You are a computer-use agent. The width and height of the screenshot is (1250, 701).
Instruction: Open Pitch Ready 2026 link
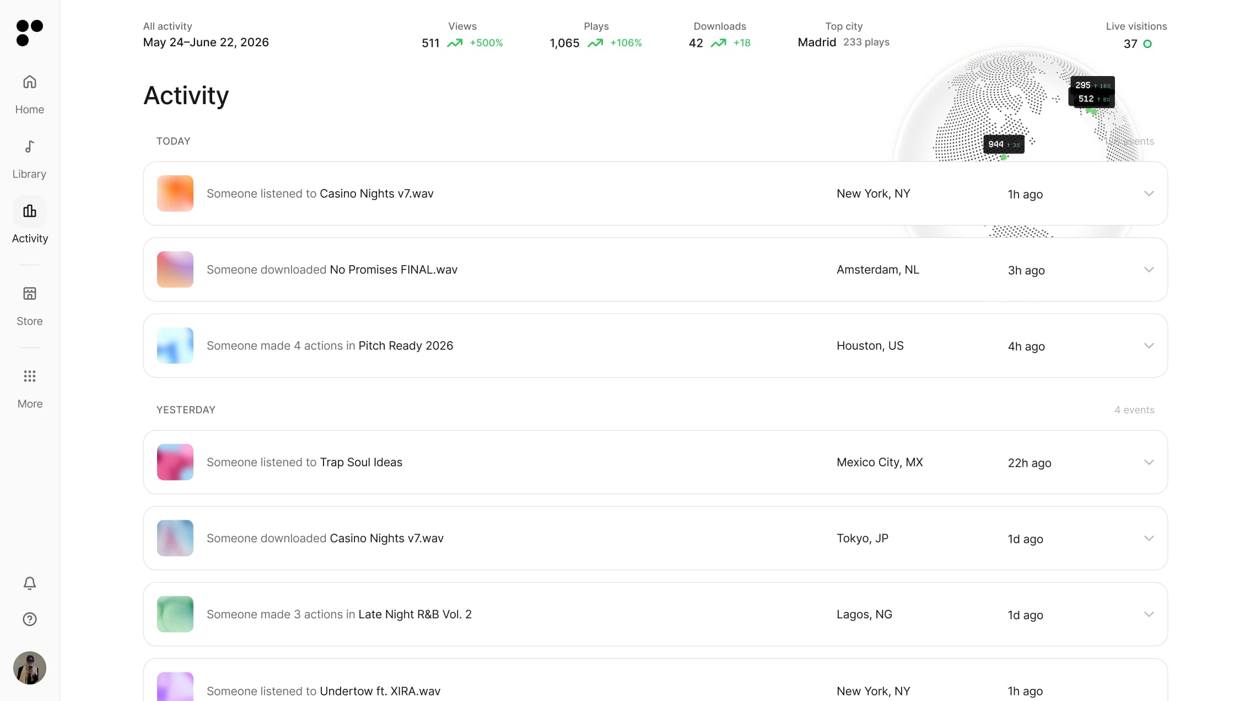[406, 346]
